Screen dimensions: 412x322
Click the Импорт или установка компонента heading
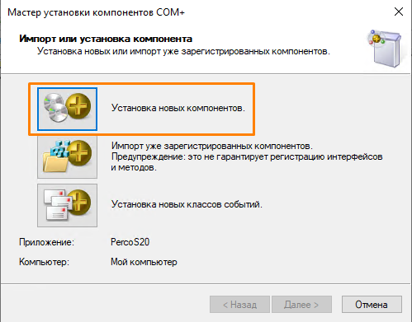106,39
